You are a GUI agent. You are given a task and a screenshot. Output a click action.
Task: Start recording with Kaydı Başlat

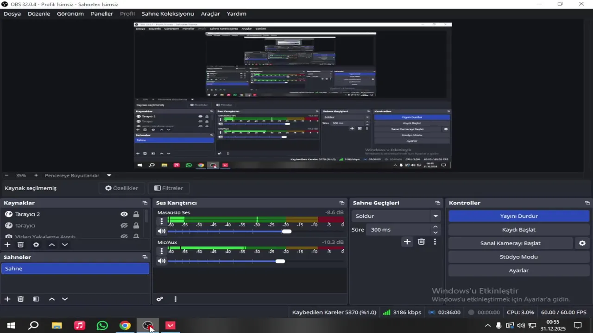[x=519, y=229]
